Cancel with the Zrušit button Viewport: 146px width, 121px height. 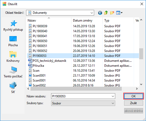pos(133,103)
